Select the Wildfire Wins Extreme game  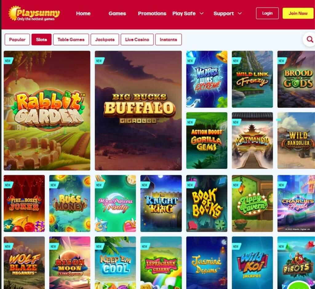pyautogui.click(x=207, y=79)
